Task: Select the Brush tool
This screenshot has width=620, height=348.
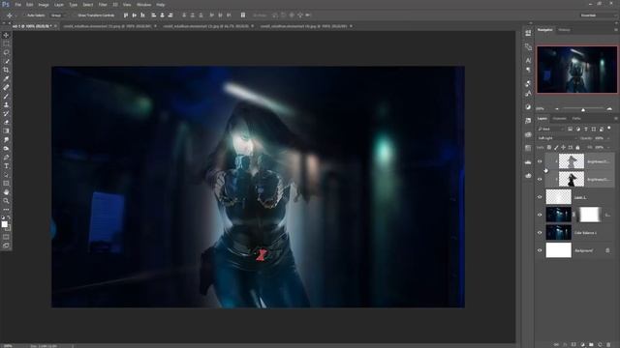Action: (x=6, y=96)
